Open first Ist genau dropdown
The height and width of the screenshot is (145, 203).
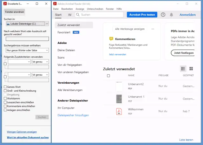click(x=40, y=62)
